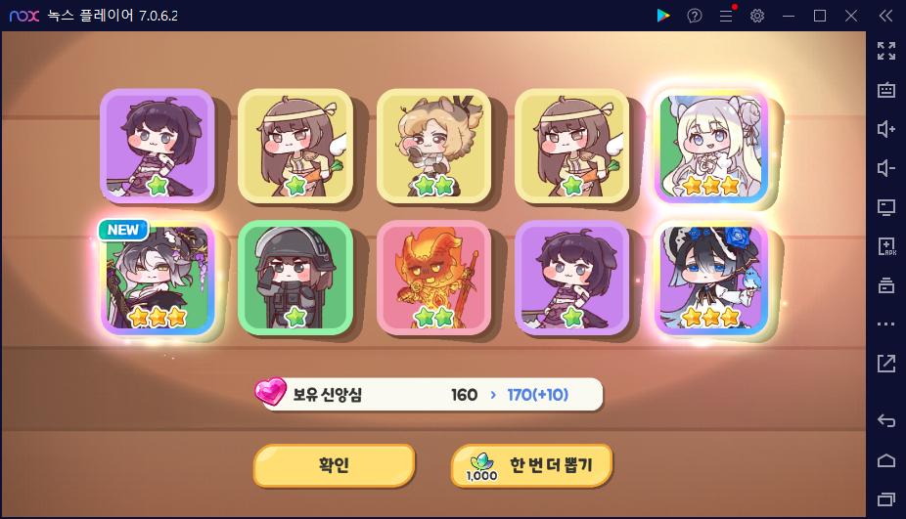Click 한 번 더 뽑기 draw again button
The image size is (906, 519).
pyautogui.click(x=531, y=465)
